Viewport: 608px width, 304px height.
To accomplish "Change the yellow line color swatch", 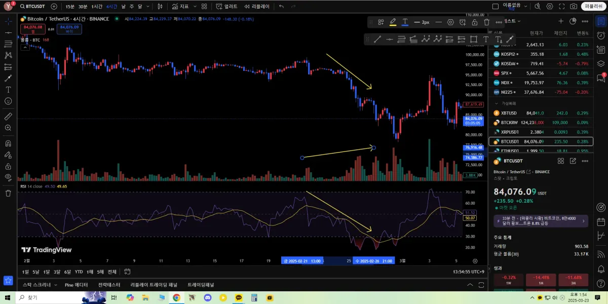I will [393, 22].
